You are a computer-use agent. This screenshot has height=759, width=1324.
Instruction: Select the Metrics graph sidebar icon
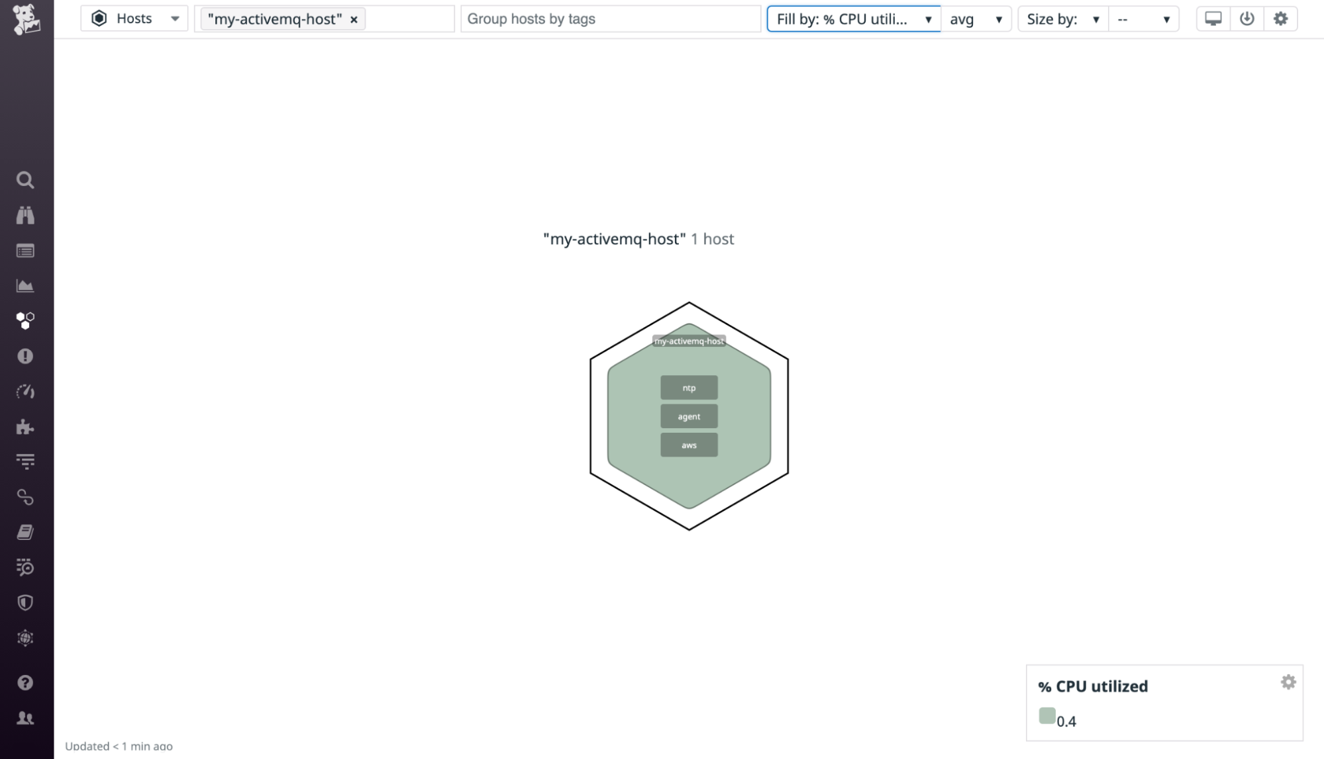(x=25, y=285)
